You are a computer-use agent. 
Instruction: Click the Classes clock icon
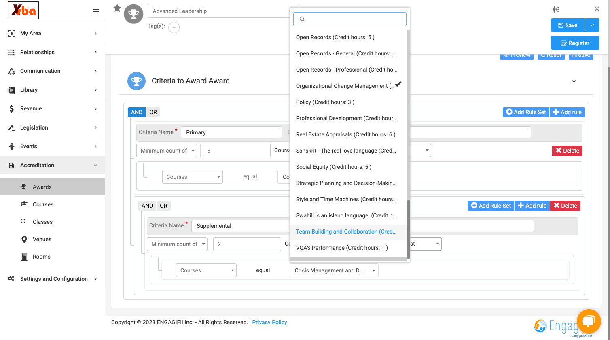23,221
